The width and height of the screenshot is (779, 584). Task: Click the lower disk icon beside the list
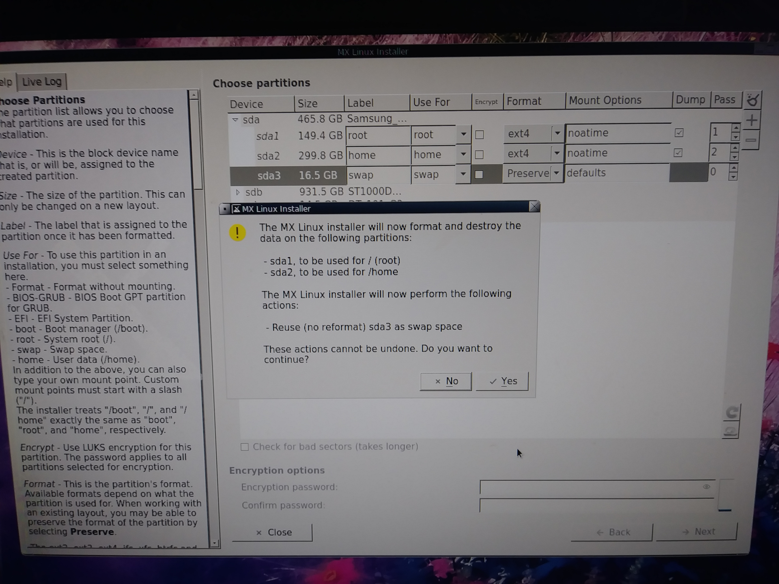[731, 431]
